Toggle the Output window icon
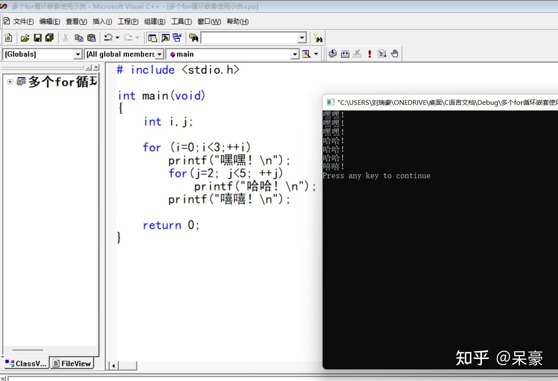The width and height of the screenshot is (558, 381). [165, 38]
